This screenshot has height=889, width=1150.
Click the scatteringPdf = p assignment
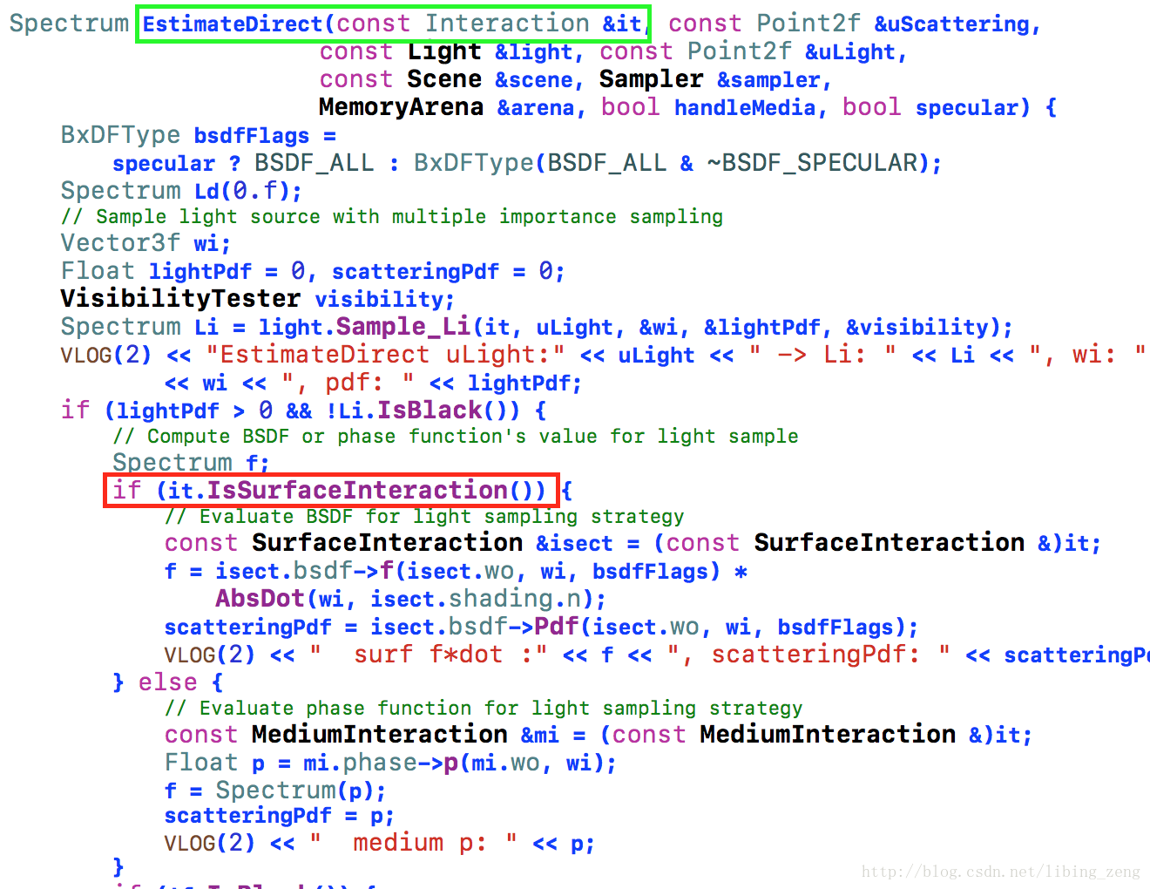[279, 816]
